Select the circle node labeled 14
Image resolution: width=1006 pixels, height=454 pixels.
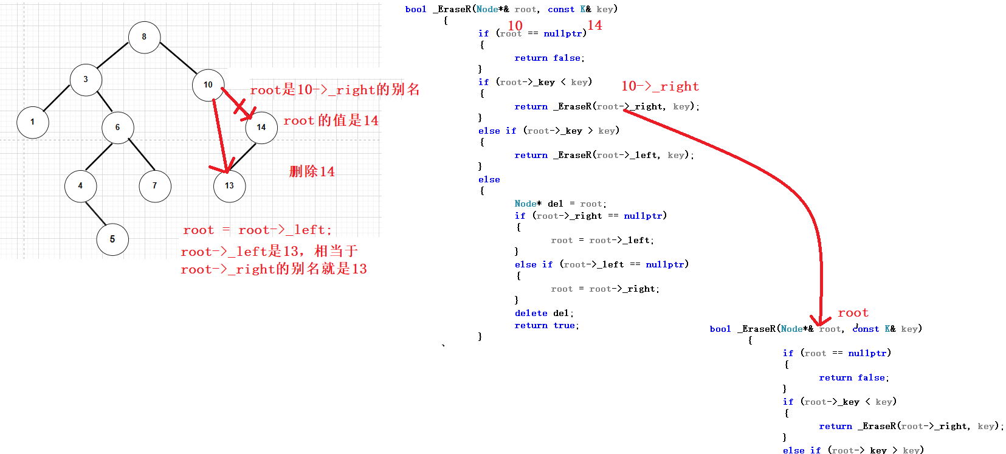click(261, 128)
